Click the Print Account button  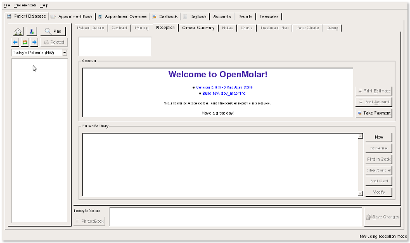[374, 102]
